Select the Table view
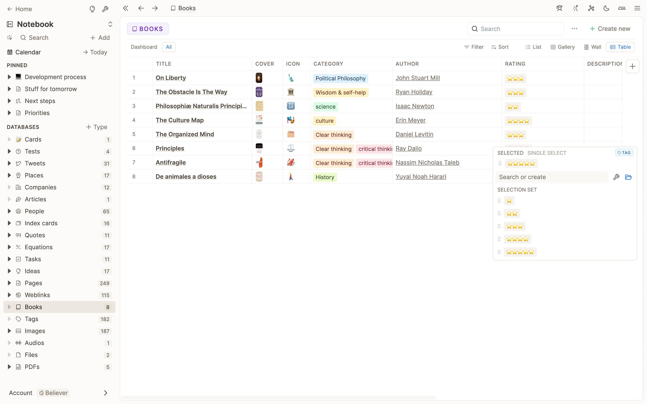This screenshot has height=404, width=647. pos(620,47)
